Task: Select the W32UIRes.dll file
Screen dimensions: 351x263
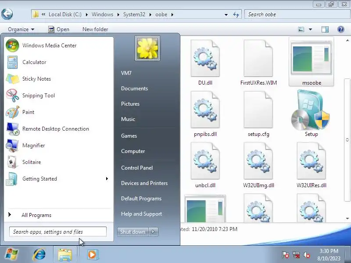Action: 312,165
